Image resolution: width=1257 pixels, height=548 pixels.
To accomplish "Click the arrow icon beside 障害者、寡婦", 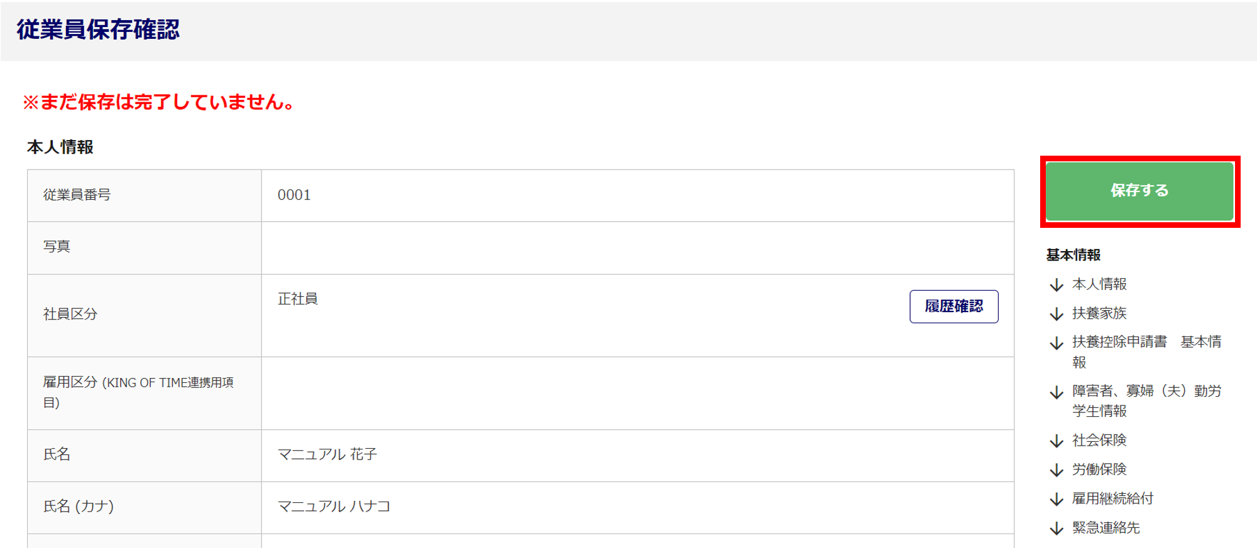I will coord(1057,392).
